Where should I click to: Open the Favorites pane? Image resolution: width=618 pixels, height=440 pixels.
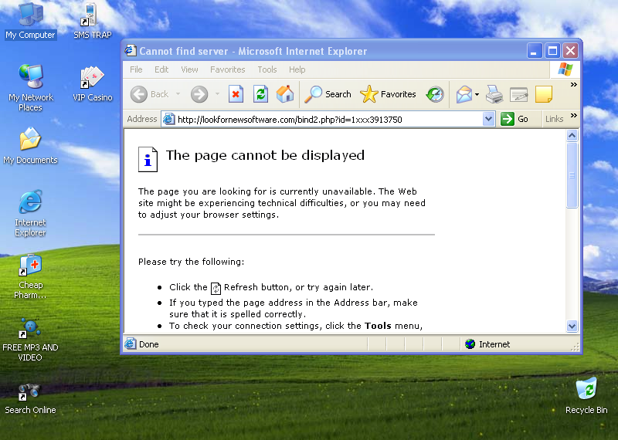389,94
